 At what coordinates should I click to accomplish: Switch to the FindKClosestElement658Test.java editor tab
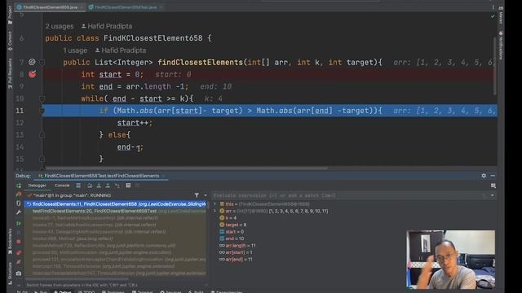[125, 7]
